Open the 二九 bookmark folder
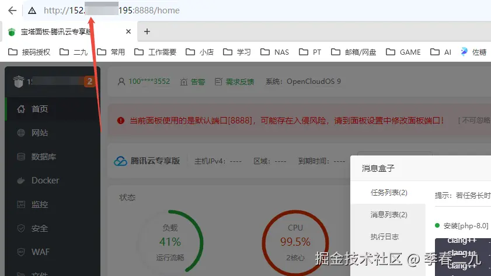 click(74, 52)
